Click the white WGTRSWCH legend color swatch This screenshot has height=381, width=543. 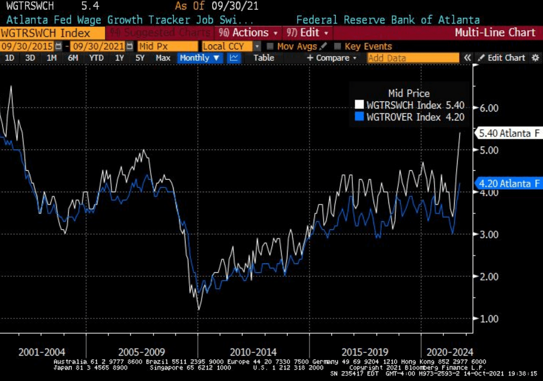click(359, 105)
